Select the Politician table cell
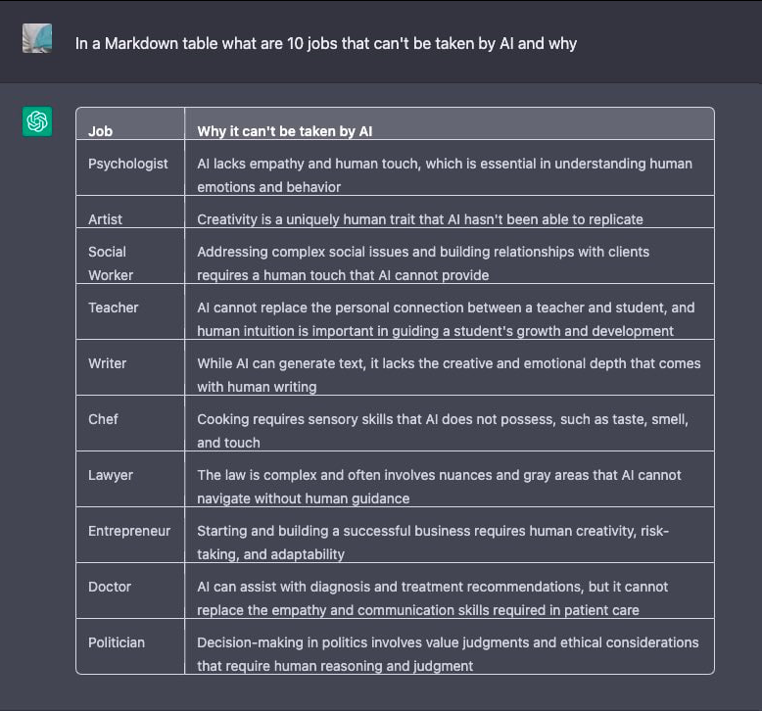The height and width of the screenshot is (711, 762). pos(117,642)
